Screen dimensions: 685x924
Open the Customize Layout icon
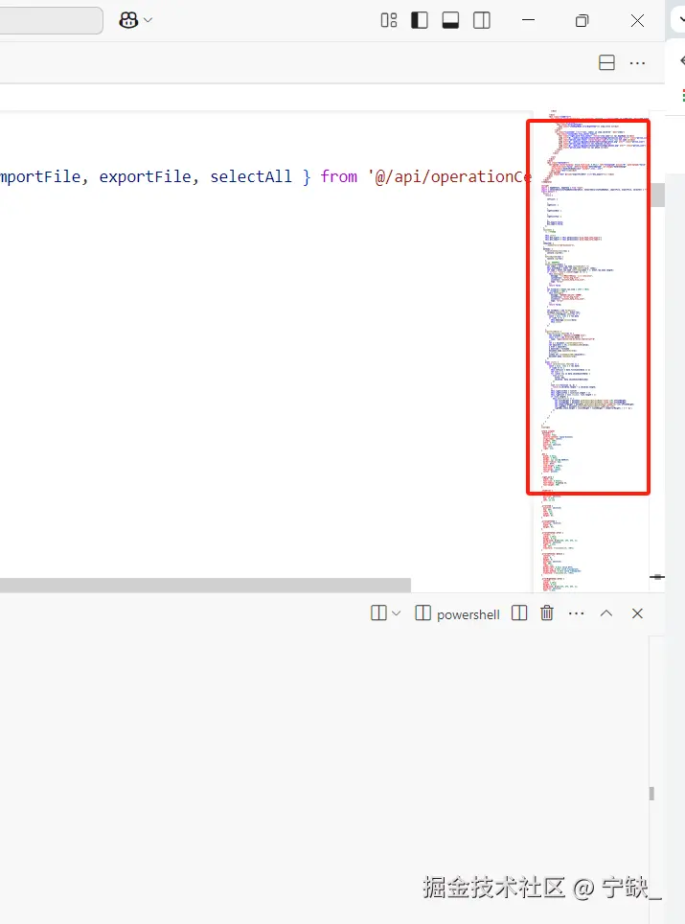[389, 20]
